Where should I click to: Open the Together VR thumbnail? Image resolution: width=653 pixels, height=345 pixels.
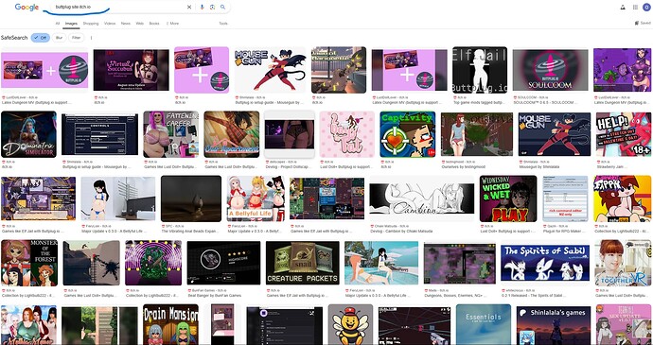tap(623, 262)
